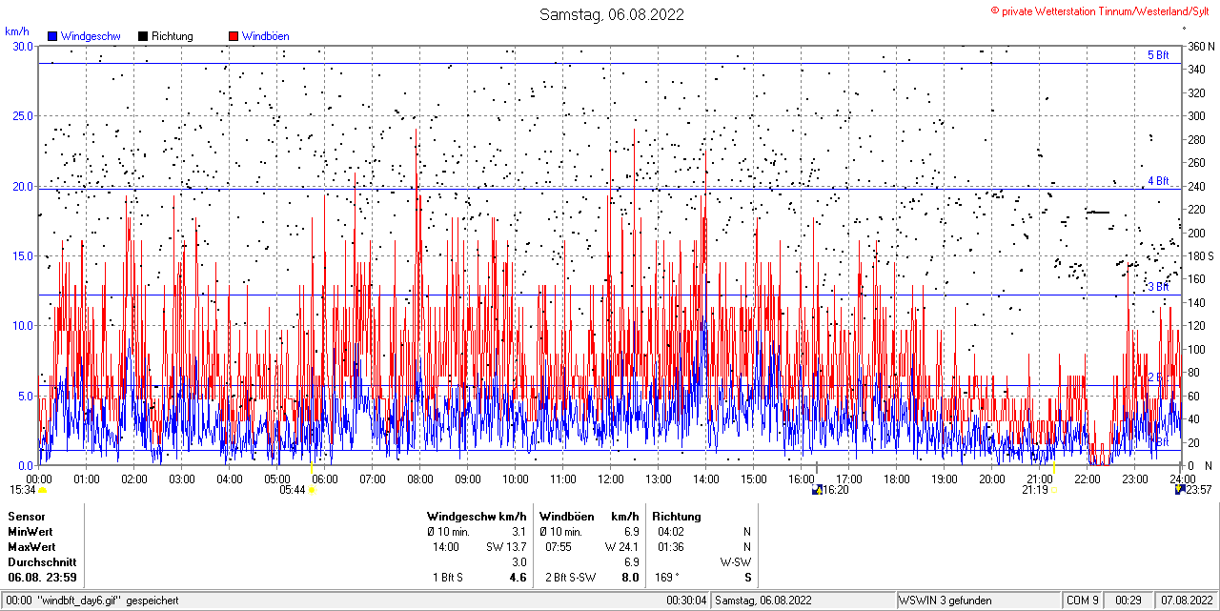Click the 07:55 gust maximum time
This screenshot has width=1220, height=611.
click(x=559, y=547)
